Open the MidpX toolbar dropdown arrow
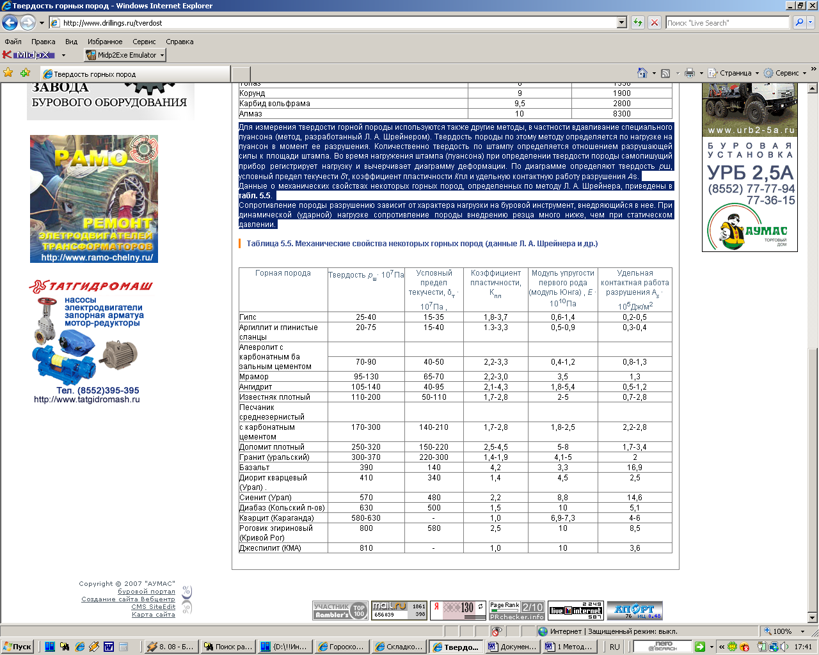The image size is (819, 655). click(x=63, y=55)
